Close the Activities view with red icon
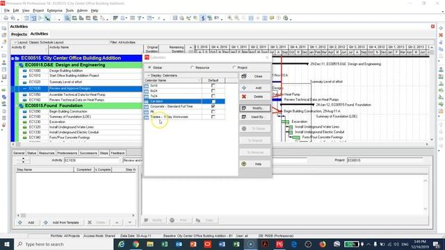 coord(432,26)
